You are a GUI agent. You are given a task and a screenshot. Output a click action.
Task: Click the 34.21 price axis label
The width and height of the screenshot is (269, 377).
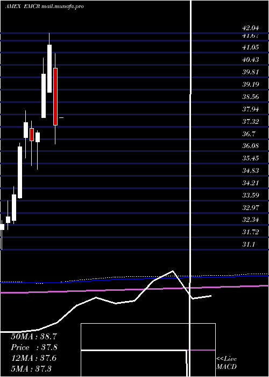point(251,183)
